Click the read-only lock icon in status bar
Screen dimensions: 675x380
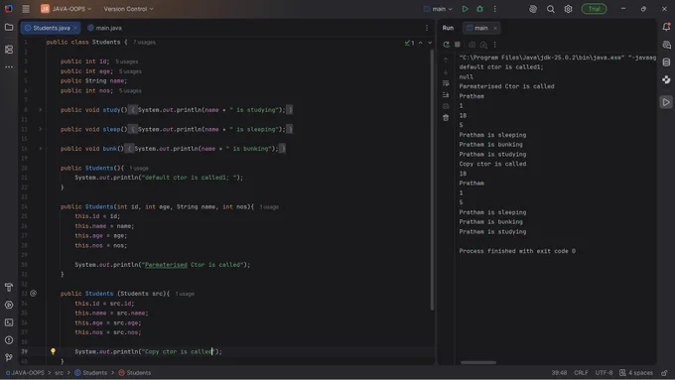tap(665, 373)
